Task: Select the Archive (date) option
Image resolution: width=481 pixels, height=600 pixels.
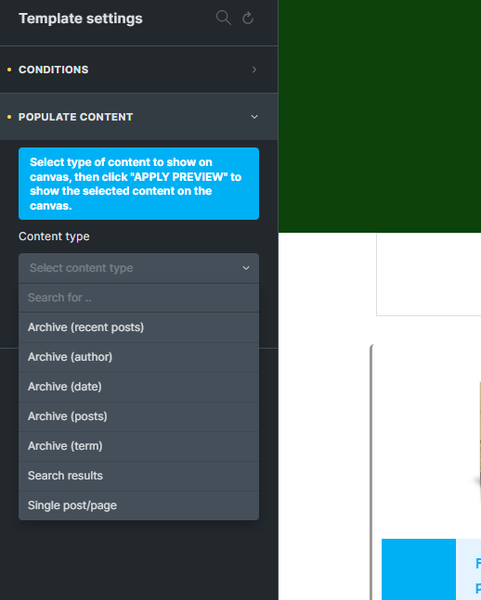Action: pyautogui.click(x=138, y=387)
